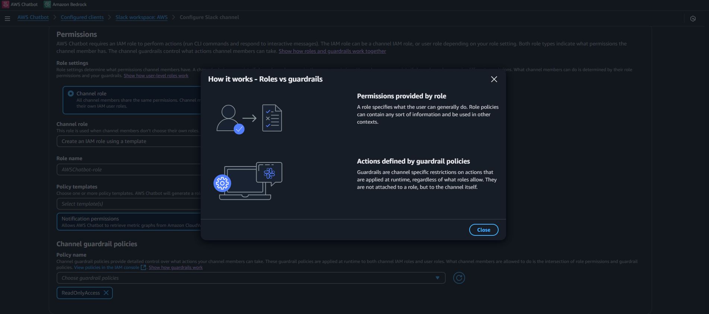709x314 pixels.
Task: Open Show how roles and guardrails work together link
Action: point(332,51)
